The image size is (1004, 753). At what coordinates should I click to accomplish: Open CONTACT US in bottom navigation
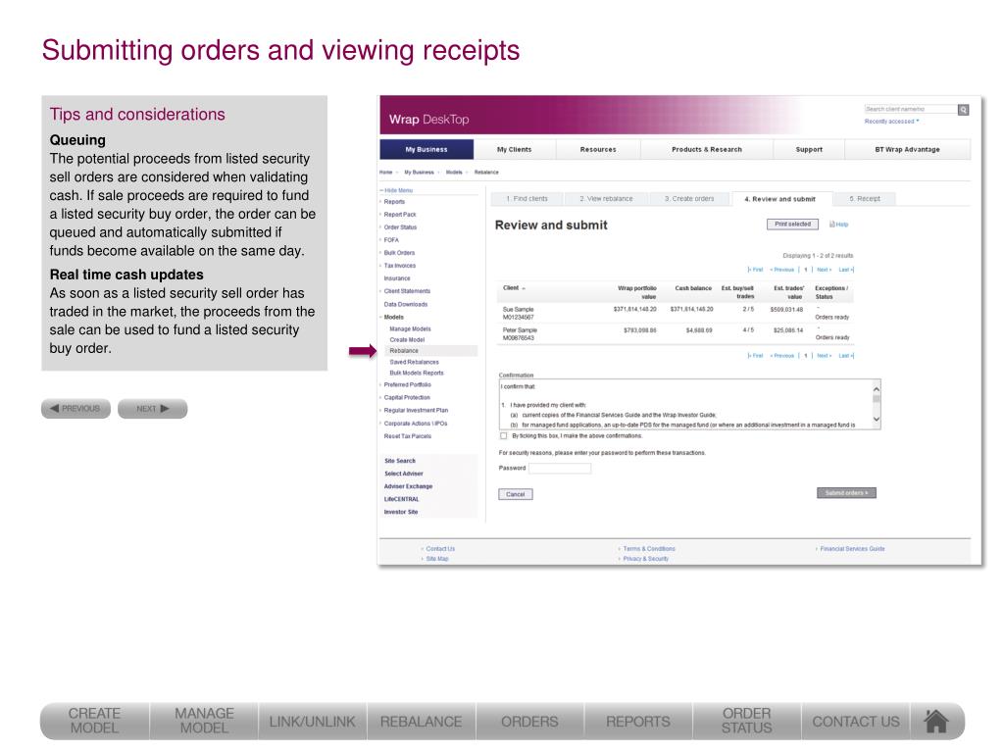click(x=855, y=722)
